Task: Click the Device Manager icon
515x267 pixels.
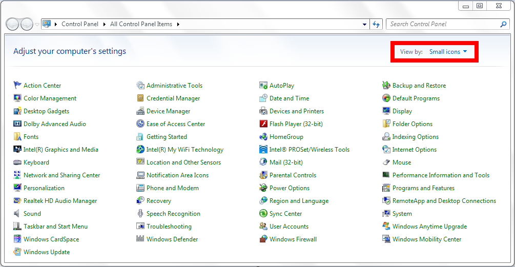Action: pos(140,111)
